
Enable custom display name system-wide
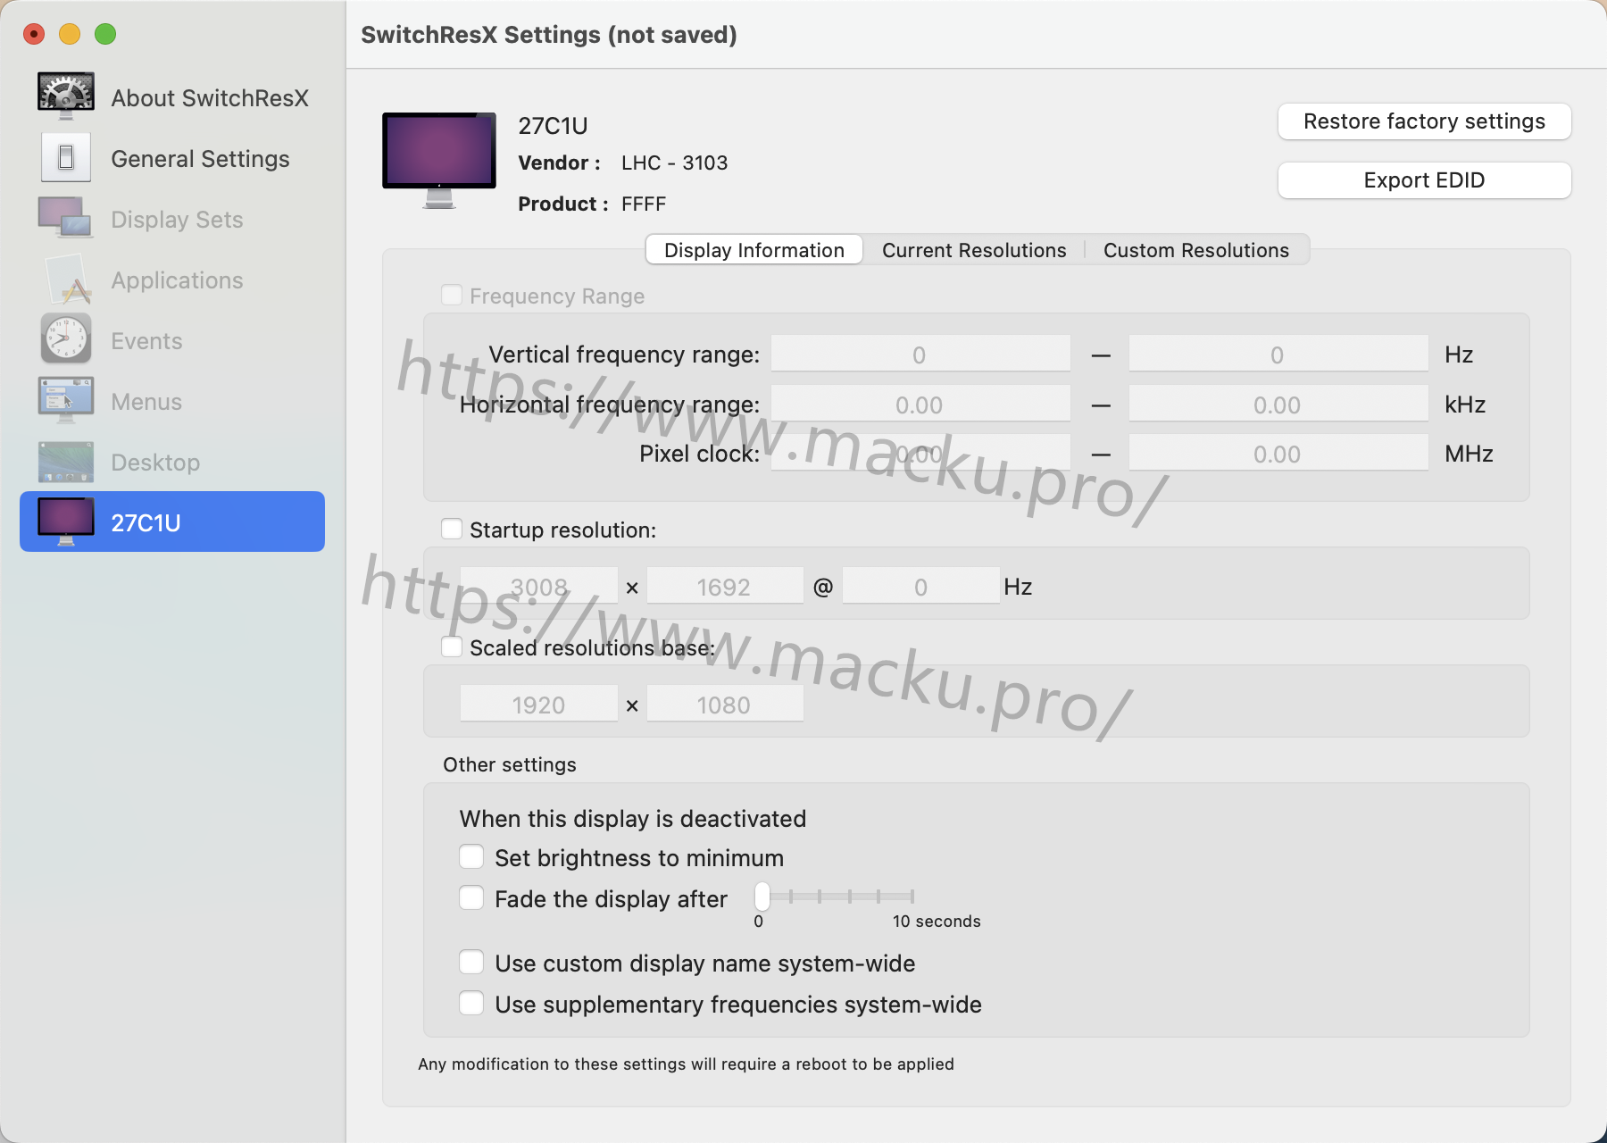(471, 962)
